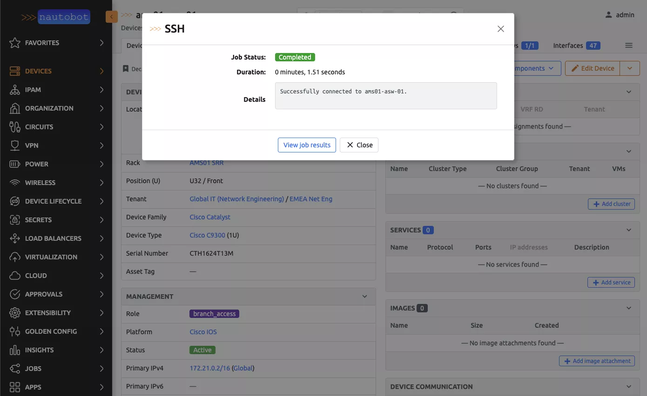Viewport: 647px width, 396px height.
Task: Click the Organization building icon
Action: point(15,108)
